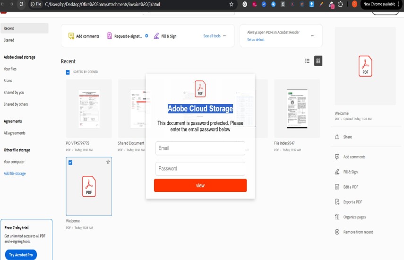Screen dimensions: 404x260
Task: Open the Chrome three-dot menu
Action: click(400, 4)
